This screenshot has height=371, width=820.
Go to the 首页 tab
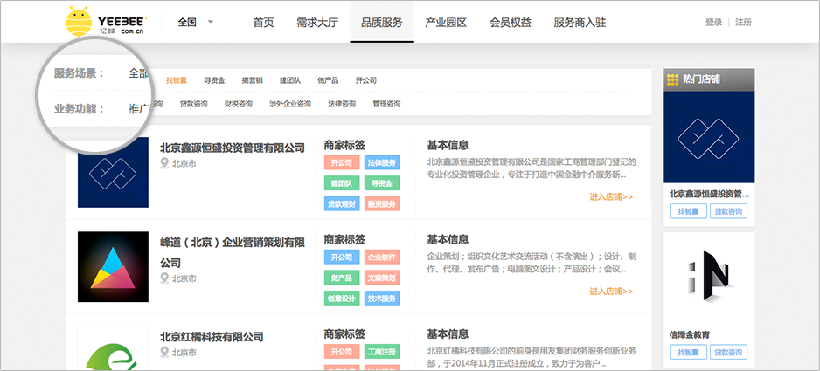tap(264, 23)
